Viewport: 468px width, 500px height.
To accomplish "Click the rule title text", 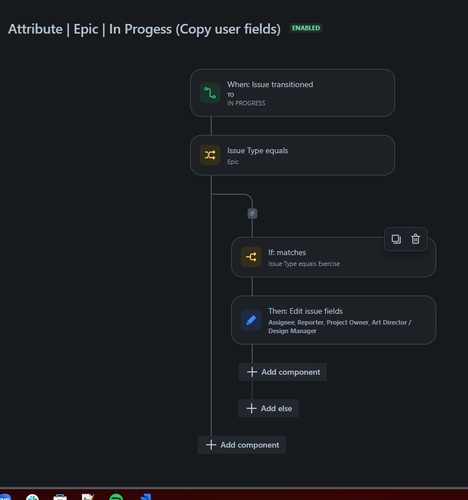I will (144, 29).
